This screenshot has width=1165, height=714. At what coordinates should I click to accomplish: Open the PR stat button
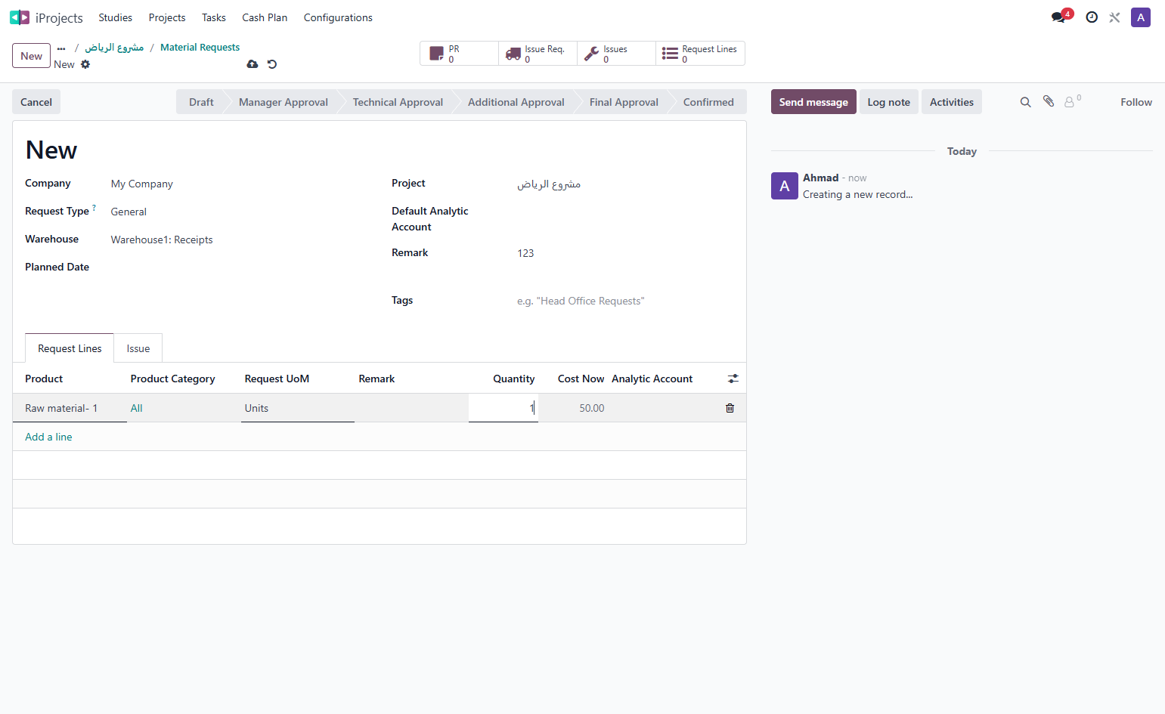pos(460,54)
